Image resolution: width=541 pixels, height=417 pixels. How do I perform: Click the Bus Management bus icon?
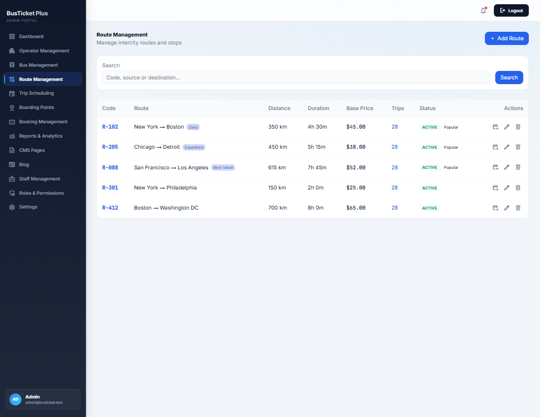[12, 65]
